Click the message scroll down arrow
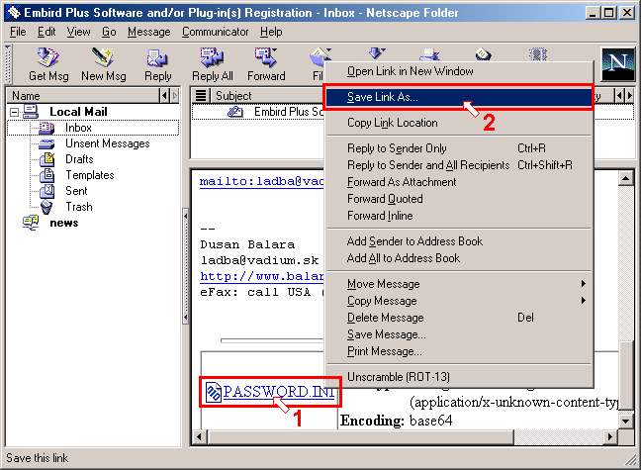Screen dimensions: 641x470 [625, 421]
